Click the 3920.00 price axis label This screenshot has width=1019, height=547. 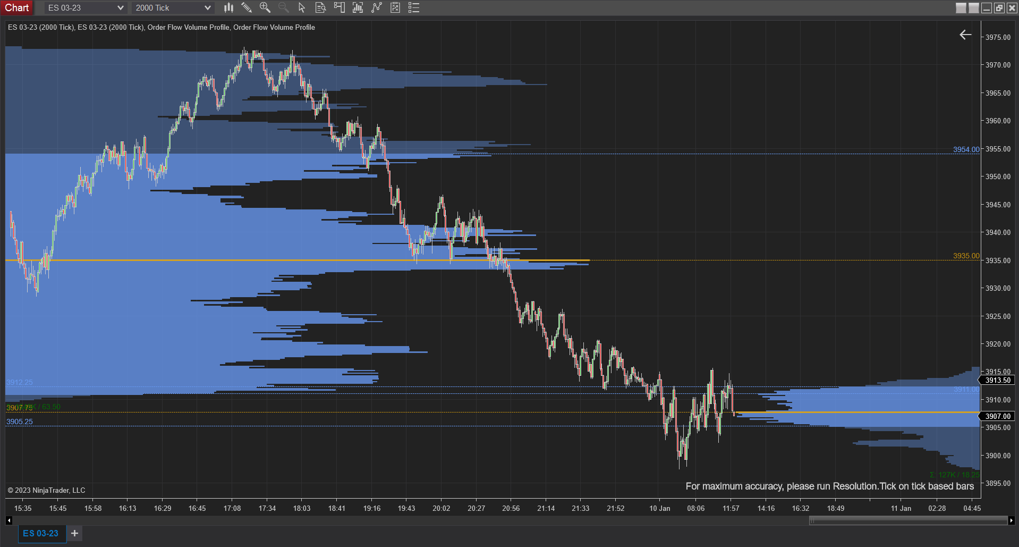(x=998, y=344)
